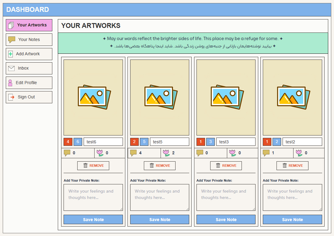Click the test3 title text field
Image resolution: width=334 pixels, height=236 pixels.
point(235,142)
